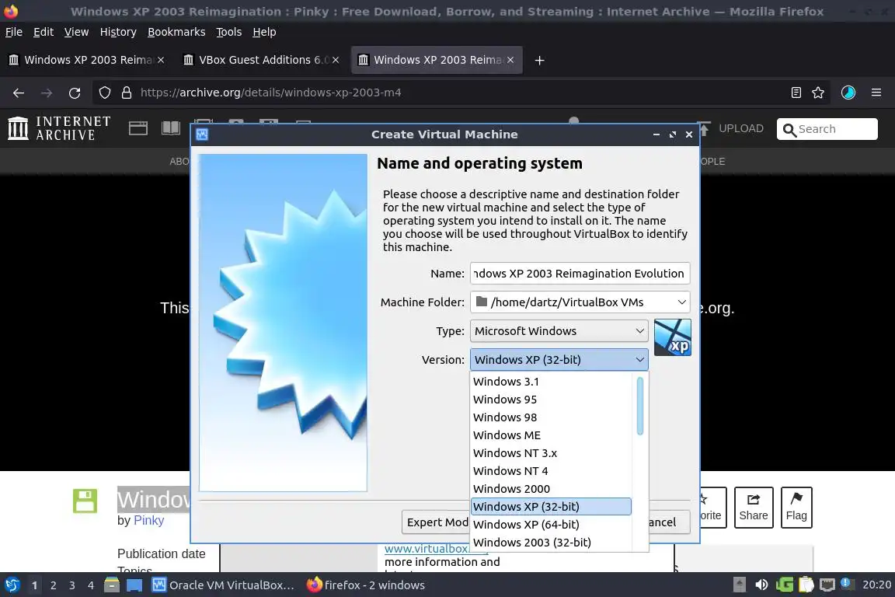The height and width of the screenshot is (597, 895).
Task: Switch to first Windows XP 2003 tab
Action: tap(86, 60)
